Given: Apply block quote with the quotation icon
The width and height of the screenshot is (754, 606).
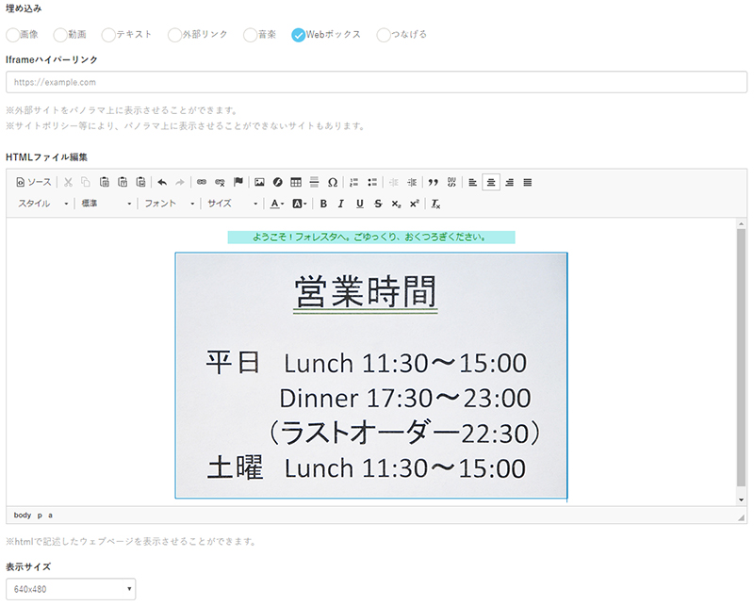Looking at the screenshot, I should [x=434, y=182].
